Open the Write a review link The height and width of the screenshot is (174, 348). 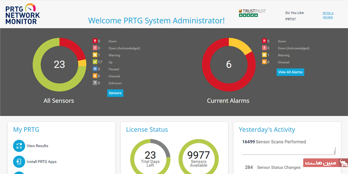pyautogui.click(x=328, y=15)
